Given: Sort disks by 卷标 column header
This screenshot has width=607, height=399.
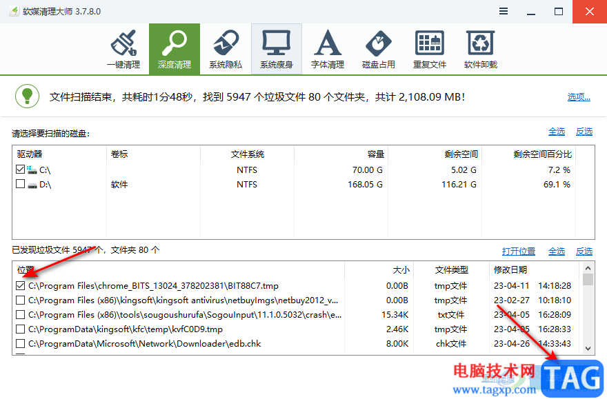Looking at the screenshot, I should click(x=154, y=154).
